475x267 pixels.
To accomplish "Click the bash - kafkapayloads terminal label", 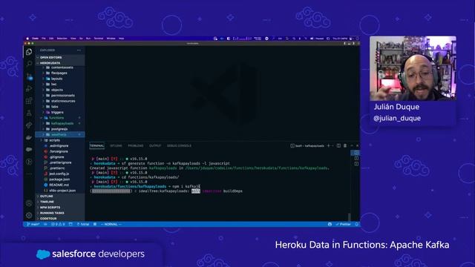I will tap(307, 145).
